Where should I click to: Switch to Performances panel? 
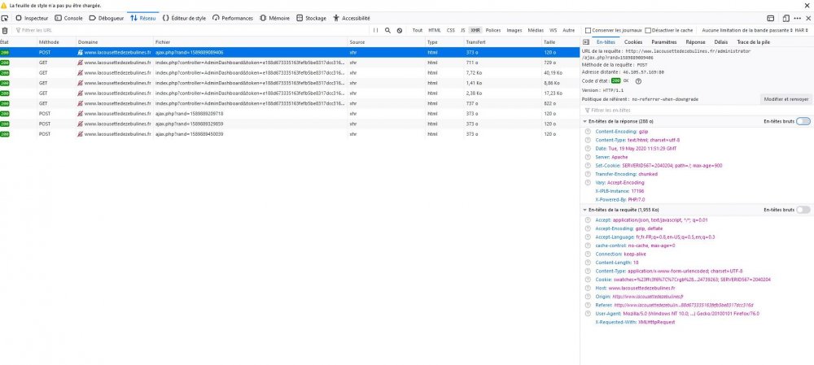[x=233, y=18]
